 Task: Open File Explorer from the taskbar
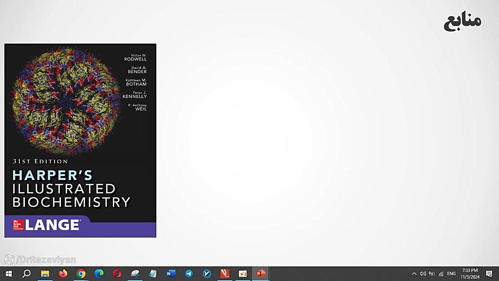tap(45, 274)
